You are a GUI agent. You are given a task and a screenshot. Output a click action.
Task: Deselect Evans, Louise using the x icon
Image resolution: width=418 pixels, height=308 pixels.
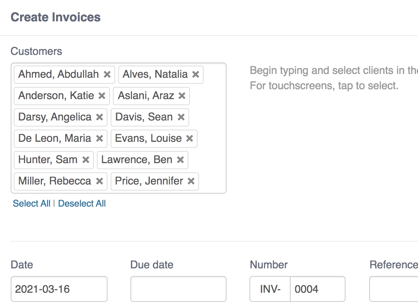[190, 138]
